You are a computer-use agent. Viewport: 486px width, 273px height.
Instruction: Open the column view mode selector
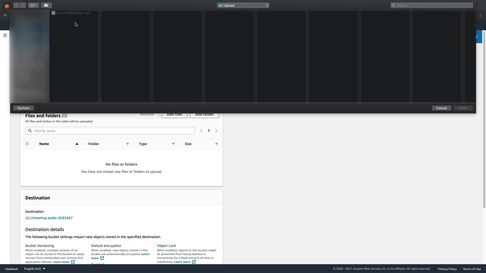coord(33,5)
